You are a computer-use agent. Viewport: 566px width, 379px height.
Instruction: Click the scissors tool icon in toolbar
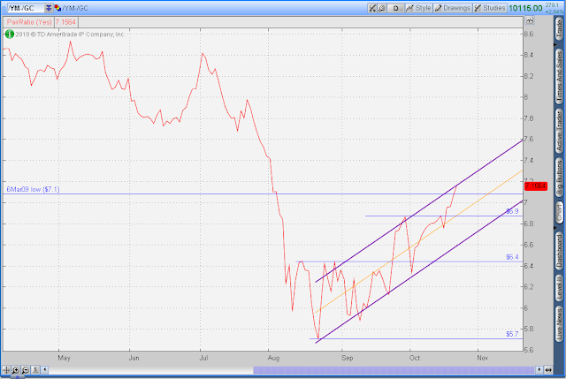pos(372,8)
